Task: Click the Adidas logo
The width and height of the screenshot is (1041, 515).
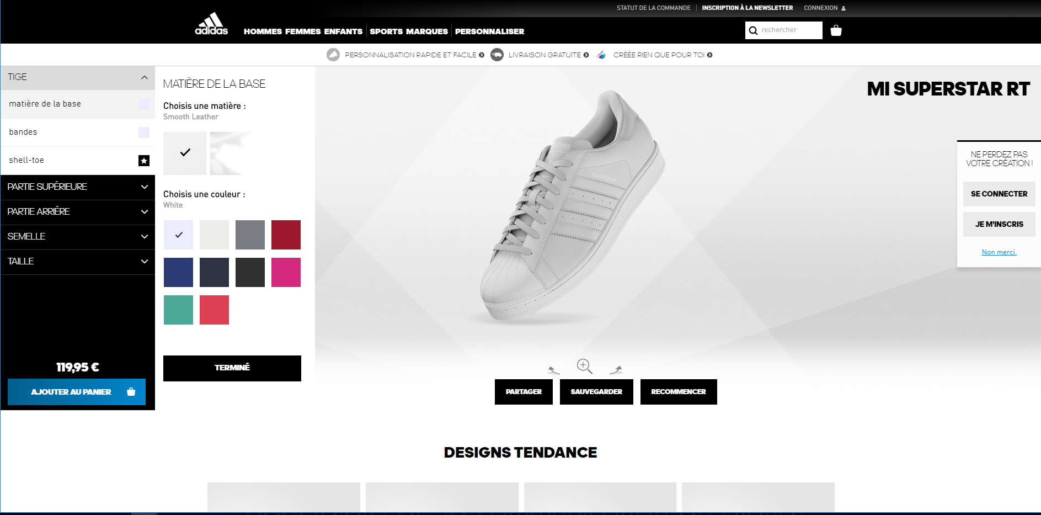Action: tap(211, 24)
